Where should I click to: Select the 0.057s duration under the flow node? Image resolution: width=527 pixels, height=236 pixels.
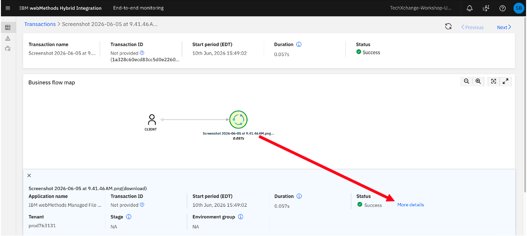click(x=238, y=138)
